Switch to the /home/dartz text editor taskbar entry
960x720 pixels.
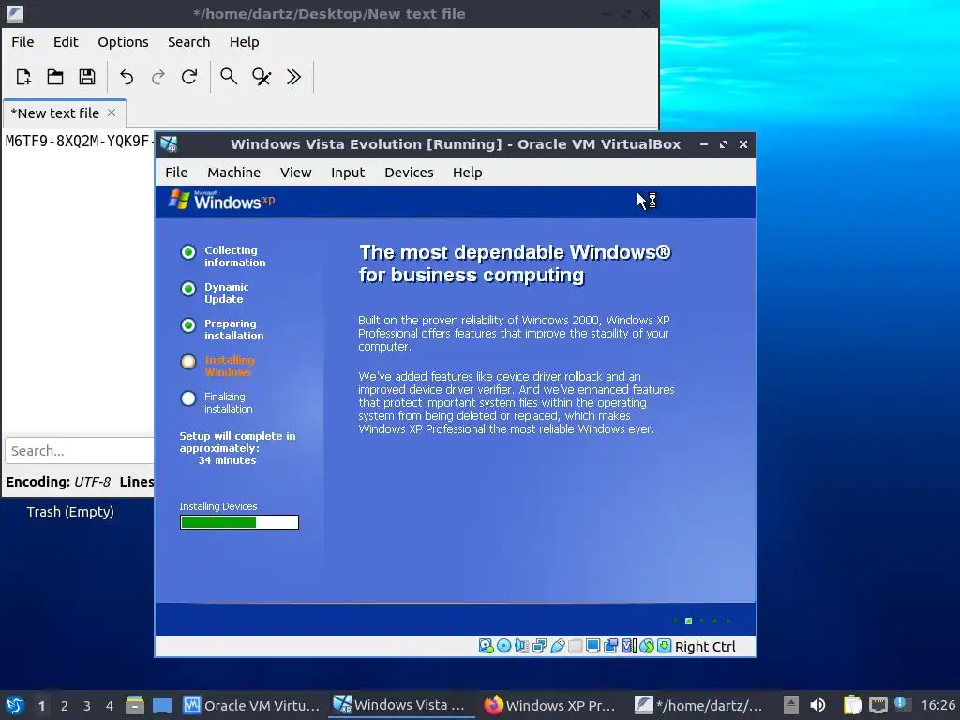699,705
